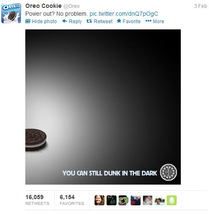The width and height of the screenshot is (209, 214).
Task: Click the Reply text link
Action: click(x=75, y=22)
